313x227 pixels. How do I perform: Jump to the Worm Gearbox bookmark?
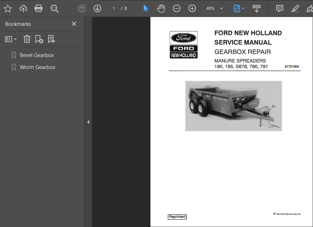pyautogui.click(x=38, y=67)
